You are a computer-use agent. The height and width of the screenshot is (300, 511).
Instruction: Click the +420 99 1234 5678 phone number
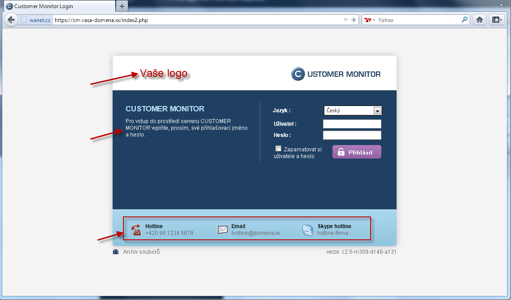pos(169,233)
